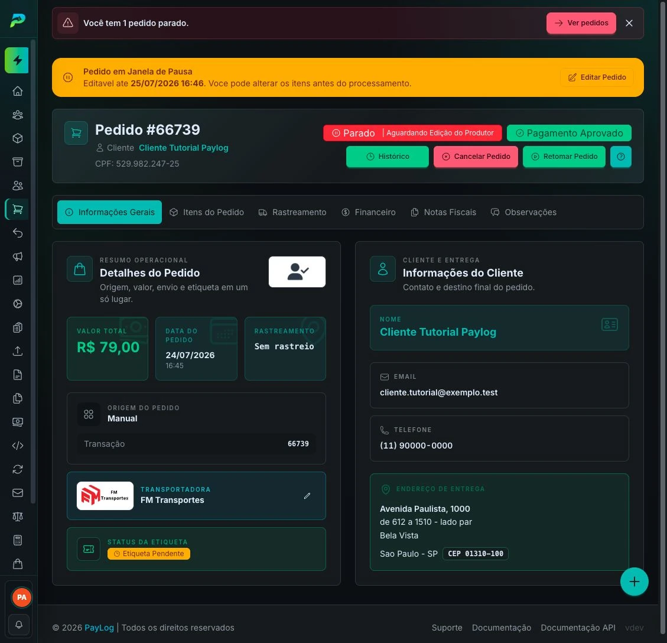Image resolution: width=667 pixels, height=643 pixels.
Task: Select the Financeiro tab
Action: tap(369, 212)
